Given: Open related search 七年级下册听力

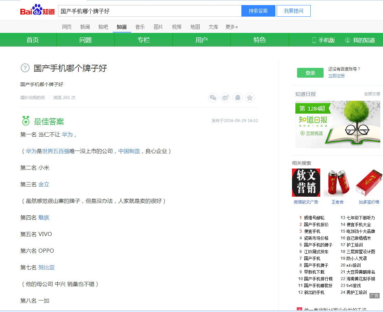Looking at the screenshot, I should pos(361,218).
